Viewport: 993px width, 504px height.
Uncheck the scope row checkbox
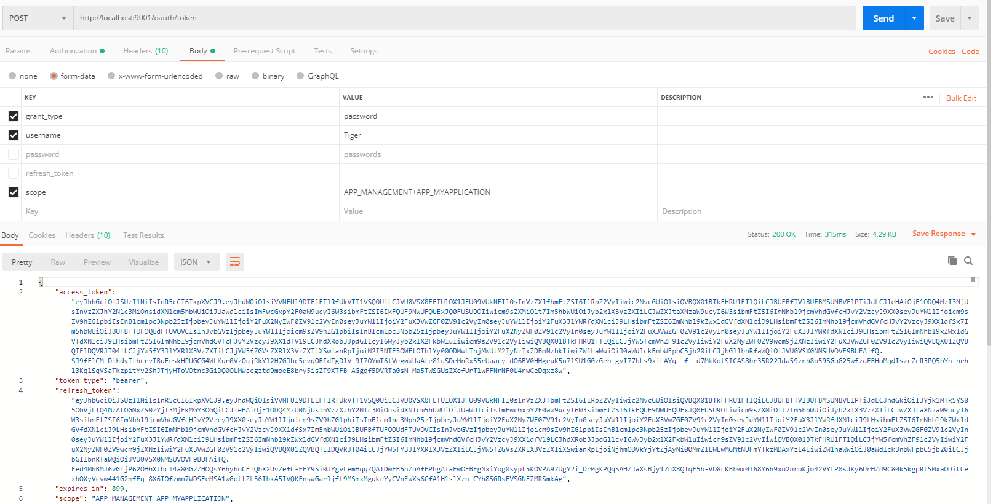pyautogui.click(x=14, y=192)
